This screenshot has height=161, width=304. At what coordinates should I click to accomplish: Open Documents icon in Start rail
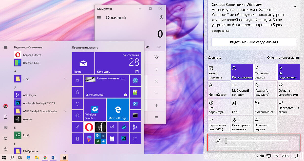(x=5, y=117)
